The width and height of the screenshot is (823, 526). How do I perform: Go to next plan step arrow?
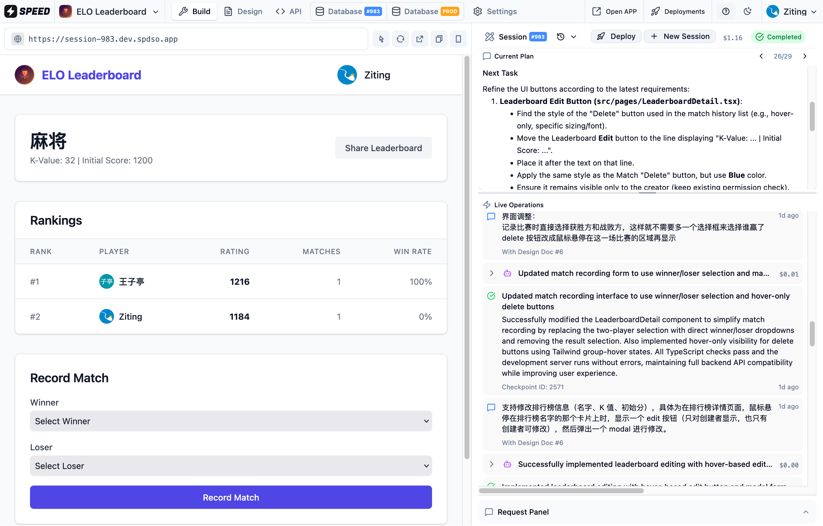[805, 56]
